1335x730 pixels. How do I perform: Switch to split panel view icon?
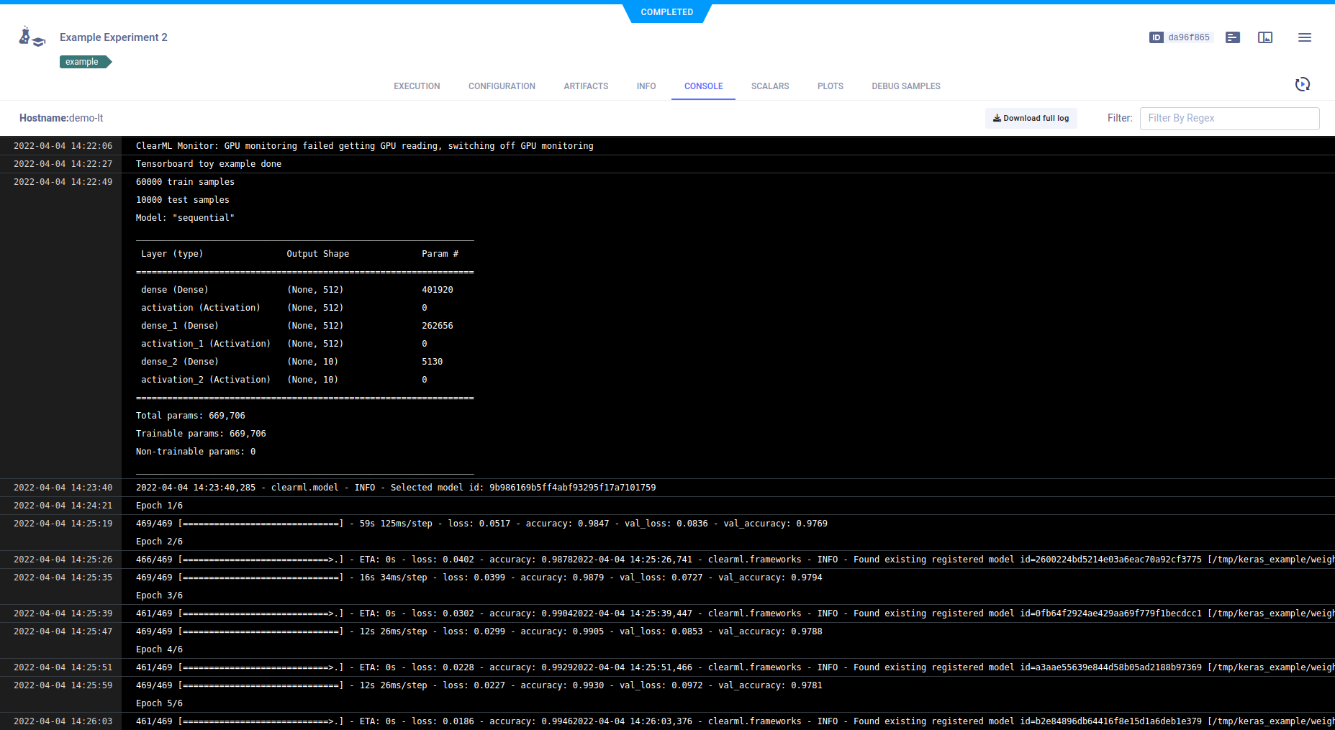point(1264,37)
